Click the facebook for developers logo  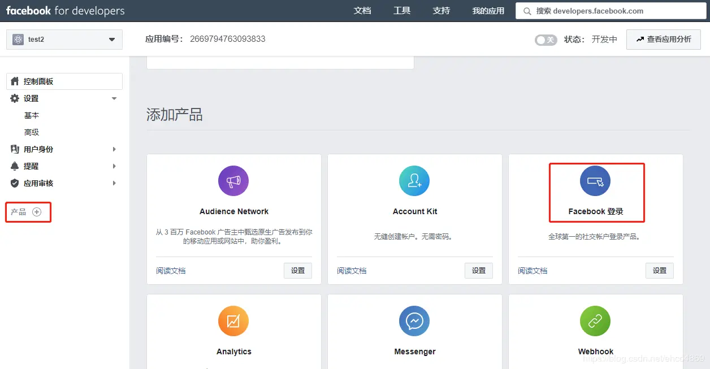point(65,10)
